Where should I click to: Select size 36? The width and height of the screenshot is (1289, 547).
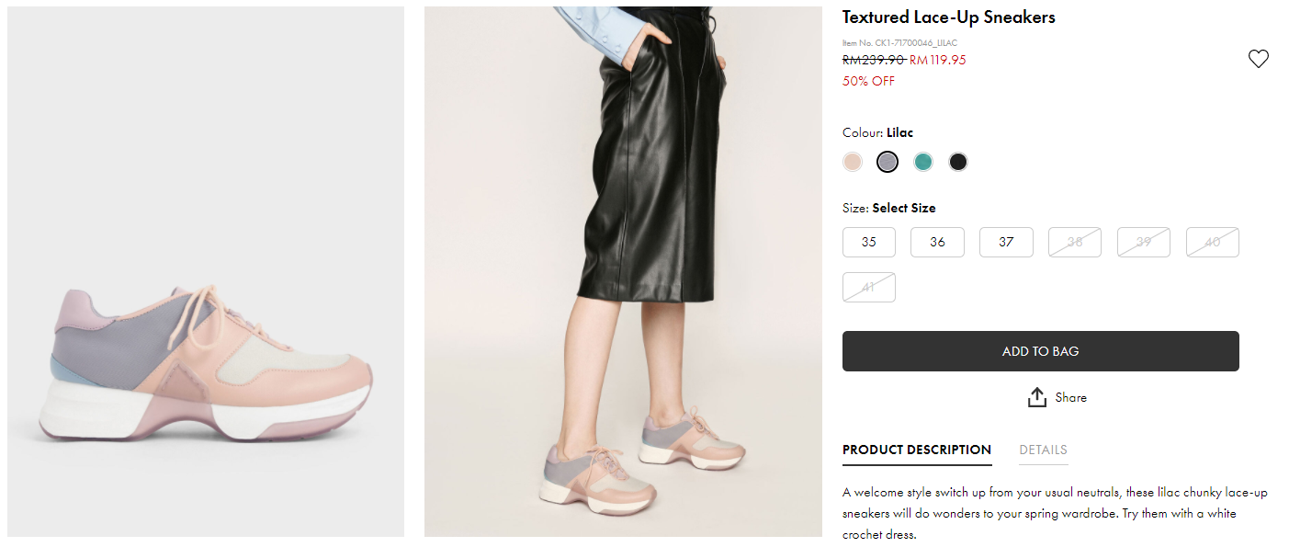[x=937, y=242]
